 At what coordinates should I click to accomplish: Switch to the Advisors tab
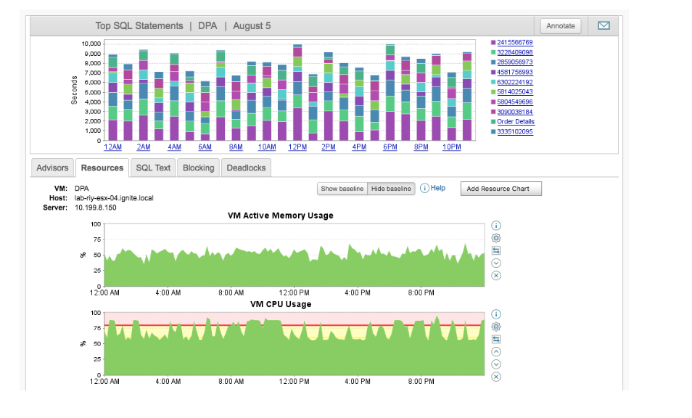(x=52, y=168)
